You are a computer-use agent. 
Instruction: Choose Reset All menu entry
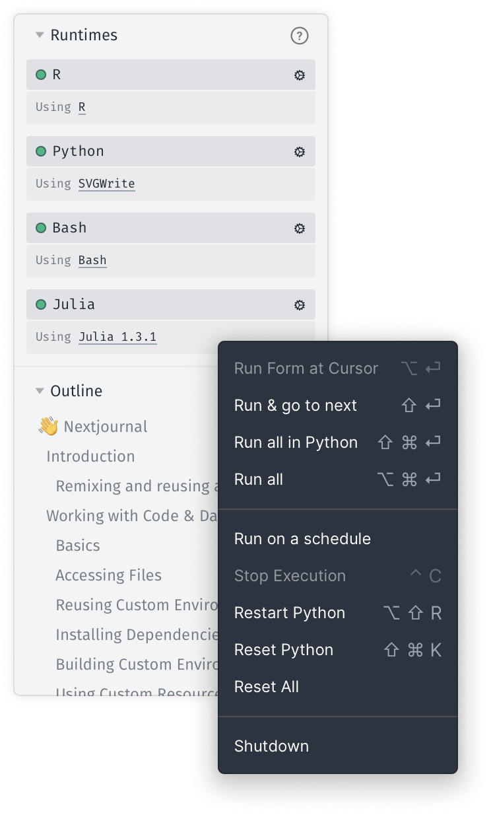(x=267, y=687)
